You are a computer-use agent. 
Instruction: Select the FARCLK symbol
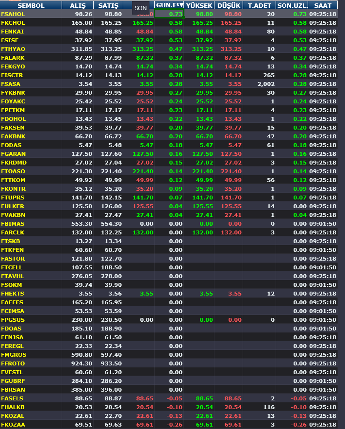pos(13,233)
